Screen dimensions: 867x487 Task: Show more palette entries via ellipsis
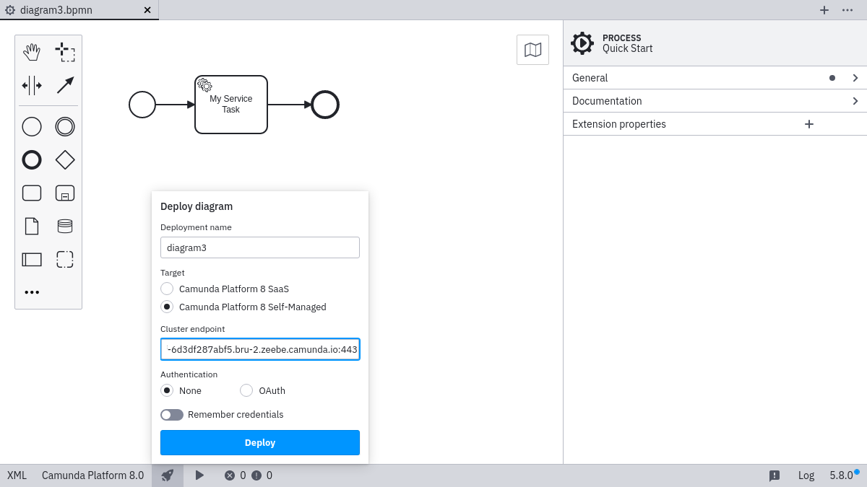point(32,292)
